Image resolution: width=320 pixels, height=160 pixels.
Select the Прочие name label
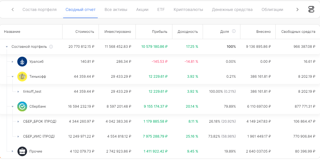point(36,151)
